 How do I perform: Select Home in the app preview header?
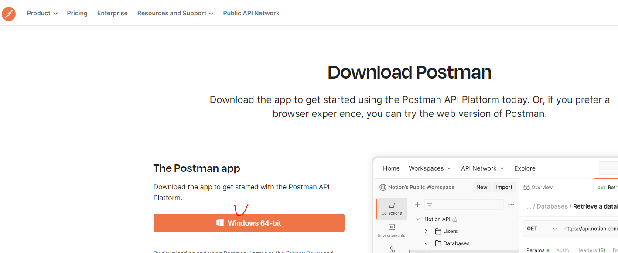coord(391,168)
